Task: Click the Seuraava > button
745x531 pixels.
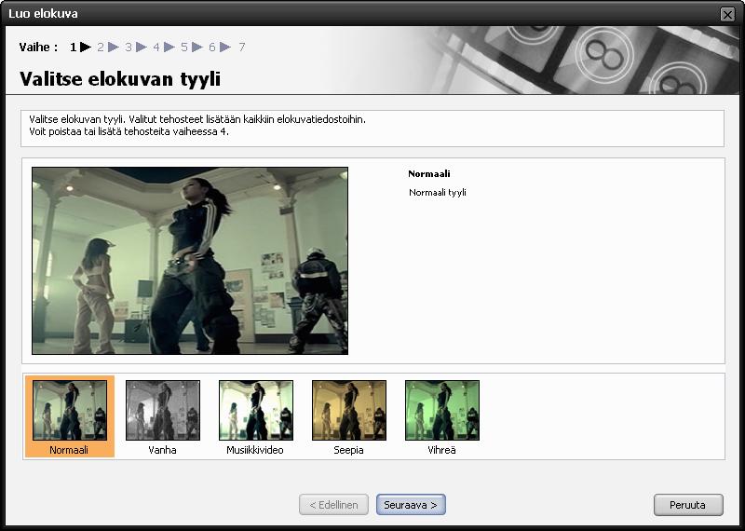Action: pos(411,505)
